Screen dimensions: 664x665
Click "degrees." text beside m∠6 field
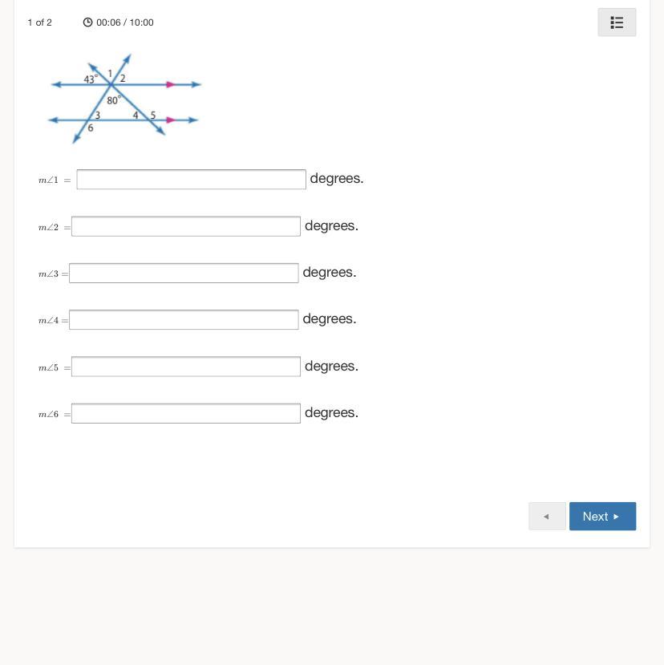331,412
